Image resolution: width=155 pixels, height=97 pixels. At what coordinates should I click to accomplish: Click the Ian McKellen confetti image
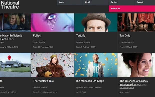pyautogui.click(x=96, y=65)
